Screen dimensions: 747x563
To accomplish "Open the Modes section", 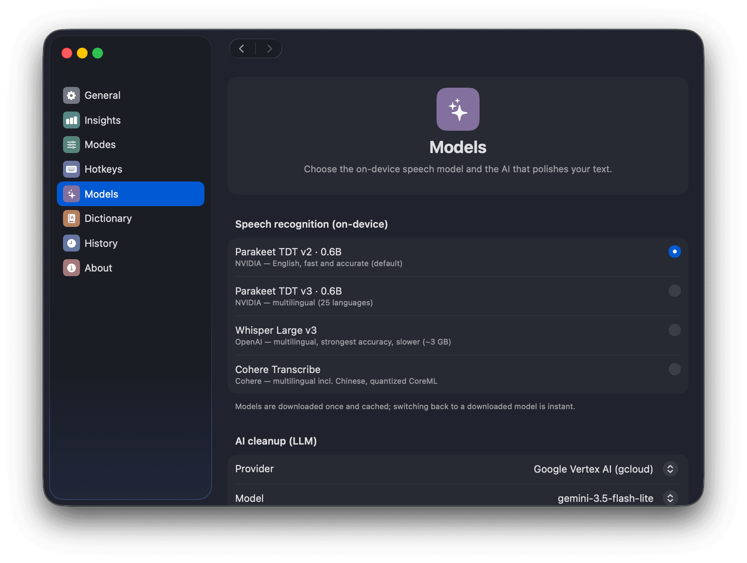I will 131,145.
